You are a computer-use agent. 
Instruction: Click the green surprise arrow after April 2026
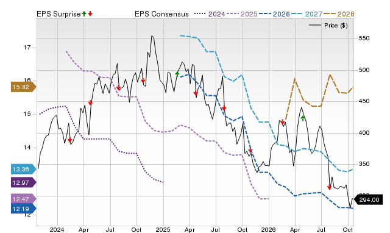303,118
